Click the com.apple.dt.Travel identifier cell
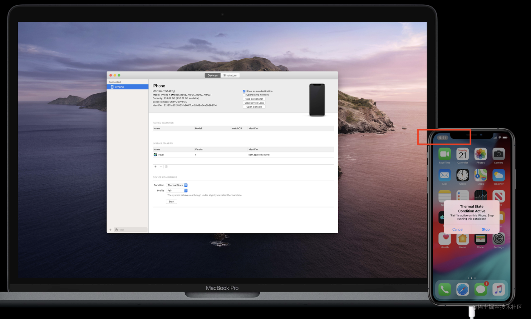Image resolution: width=531 pixels, height=319 pixels. click(259, 155)
